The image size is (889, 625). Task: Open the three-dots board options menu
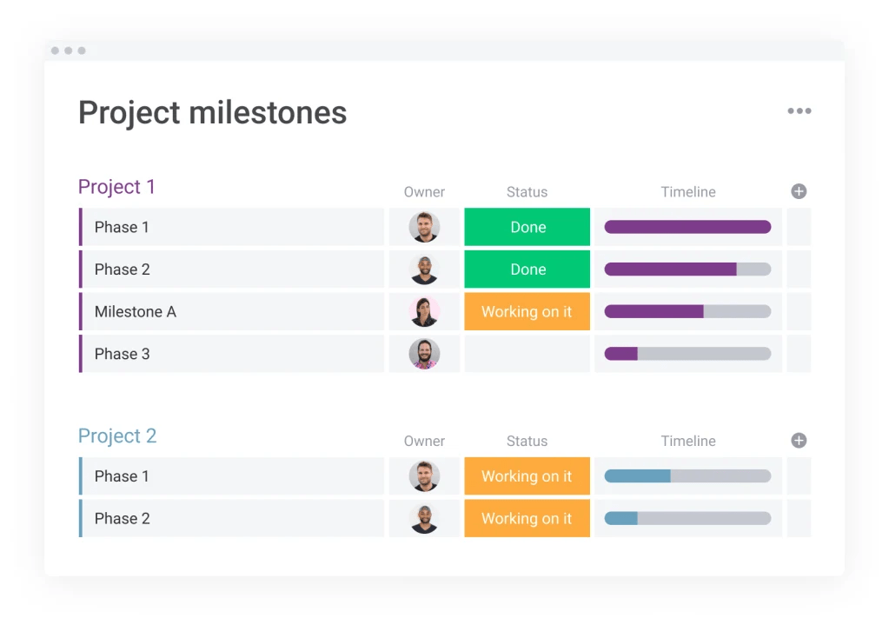[x=799, y=111]
